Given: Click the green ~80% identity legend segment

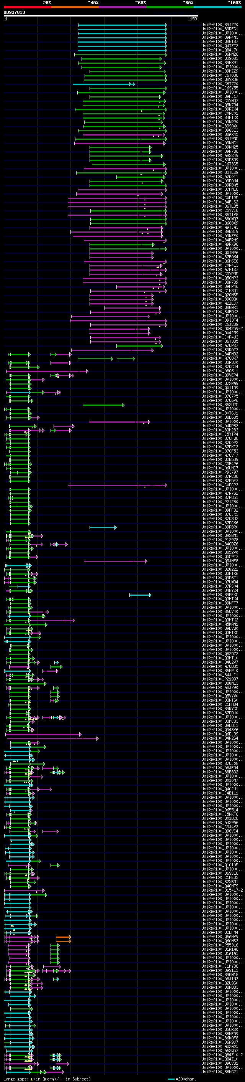Looking at the screenshot, I should pos(170,7).
